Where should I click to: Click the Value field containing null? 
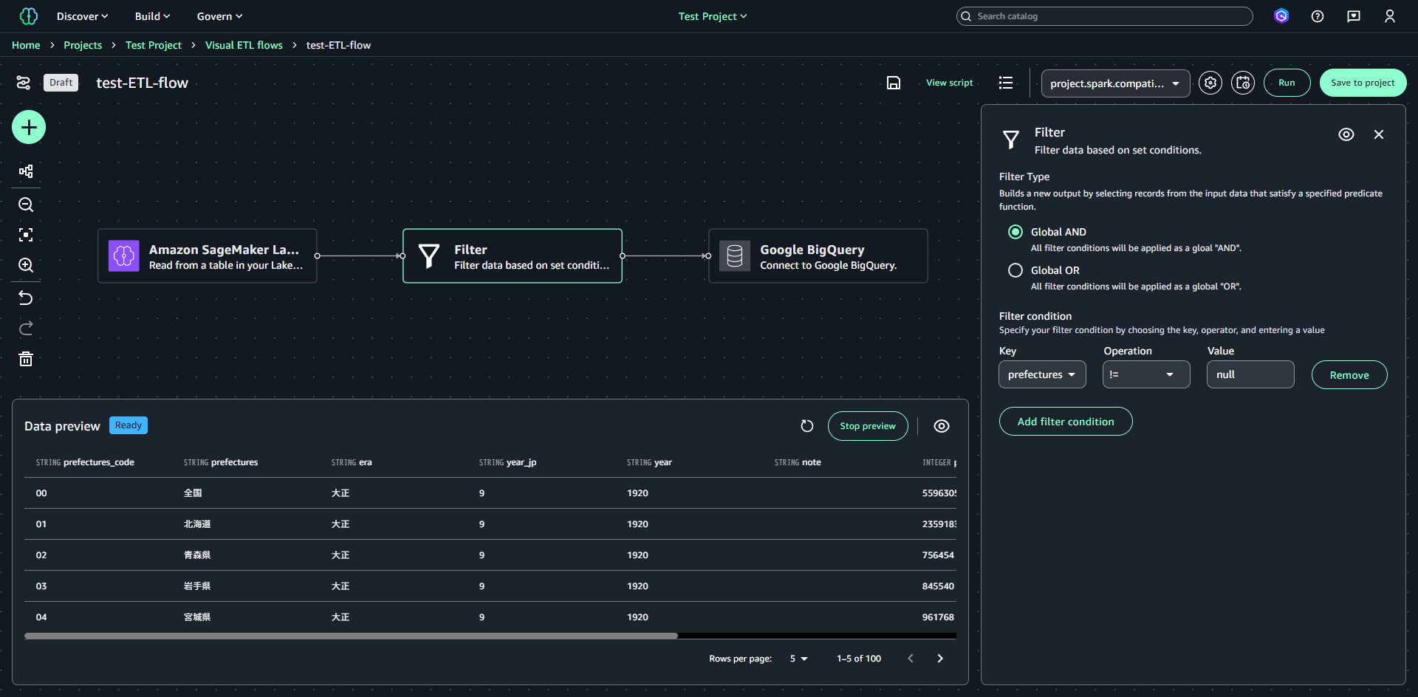click(1250, 374)
